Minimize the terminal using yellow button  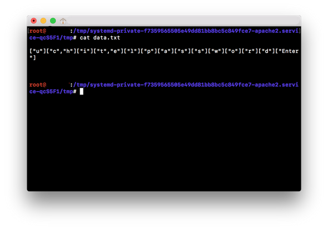pos(43,21)
